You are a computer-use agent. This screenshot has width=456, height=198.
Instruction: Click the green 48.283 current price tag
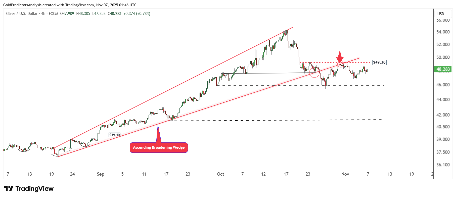443,69
